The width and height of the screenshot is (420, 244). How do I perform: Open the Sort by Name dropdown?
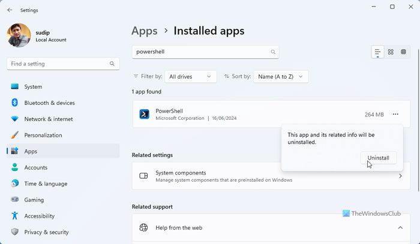coord(280,77)
